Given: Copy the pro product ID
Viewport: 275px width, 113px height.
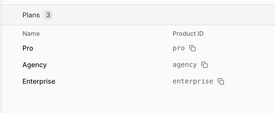Looking at the screenshot, I should pyautogui.click(x=192, y=48).
